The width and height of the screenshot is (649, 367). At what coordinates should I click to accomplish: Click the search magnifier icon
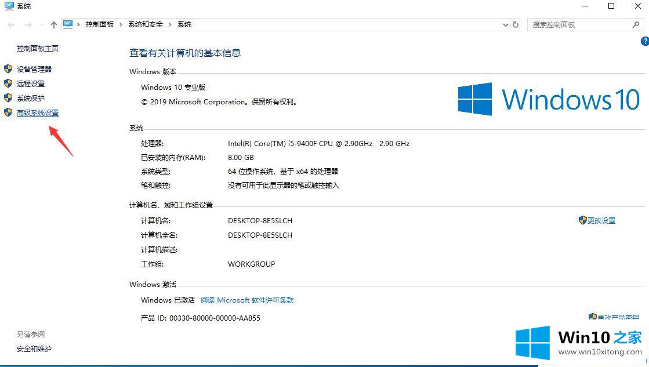coord(636,25)
